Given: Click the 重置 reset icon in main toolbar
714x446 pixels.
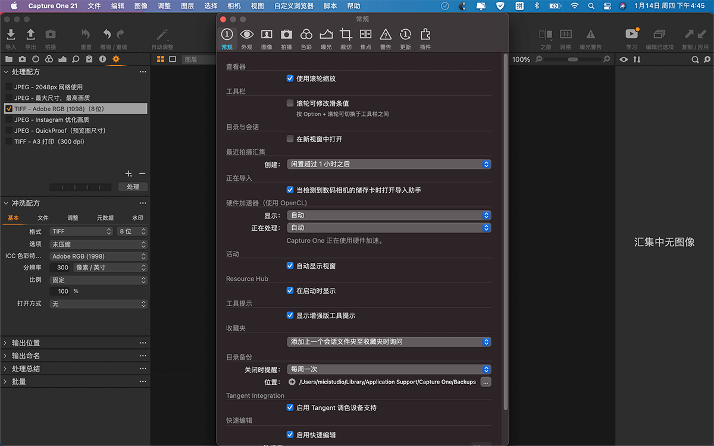Looking at the screenshot, I should click(x=86, y=35).
